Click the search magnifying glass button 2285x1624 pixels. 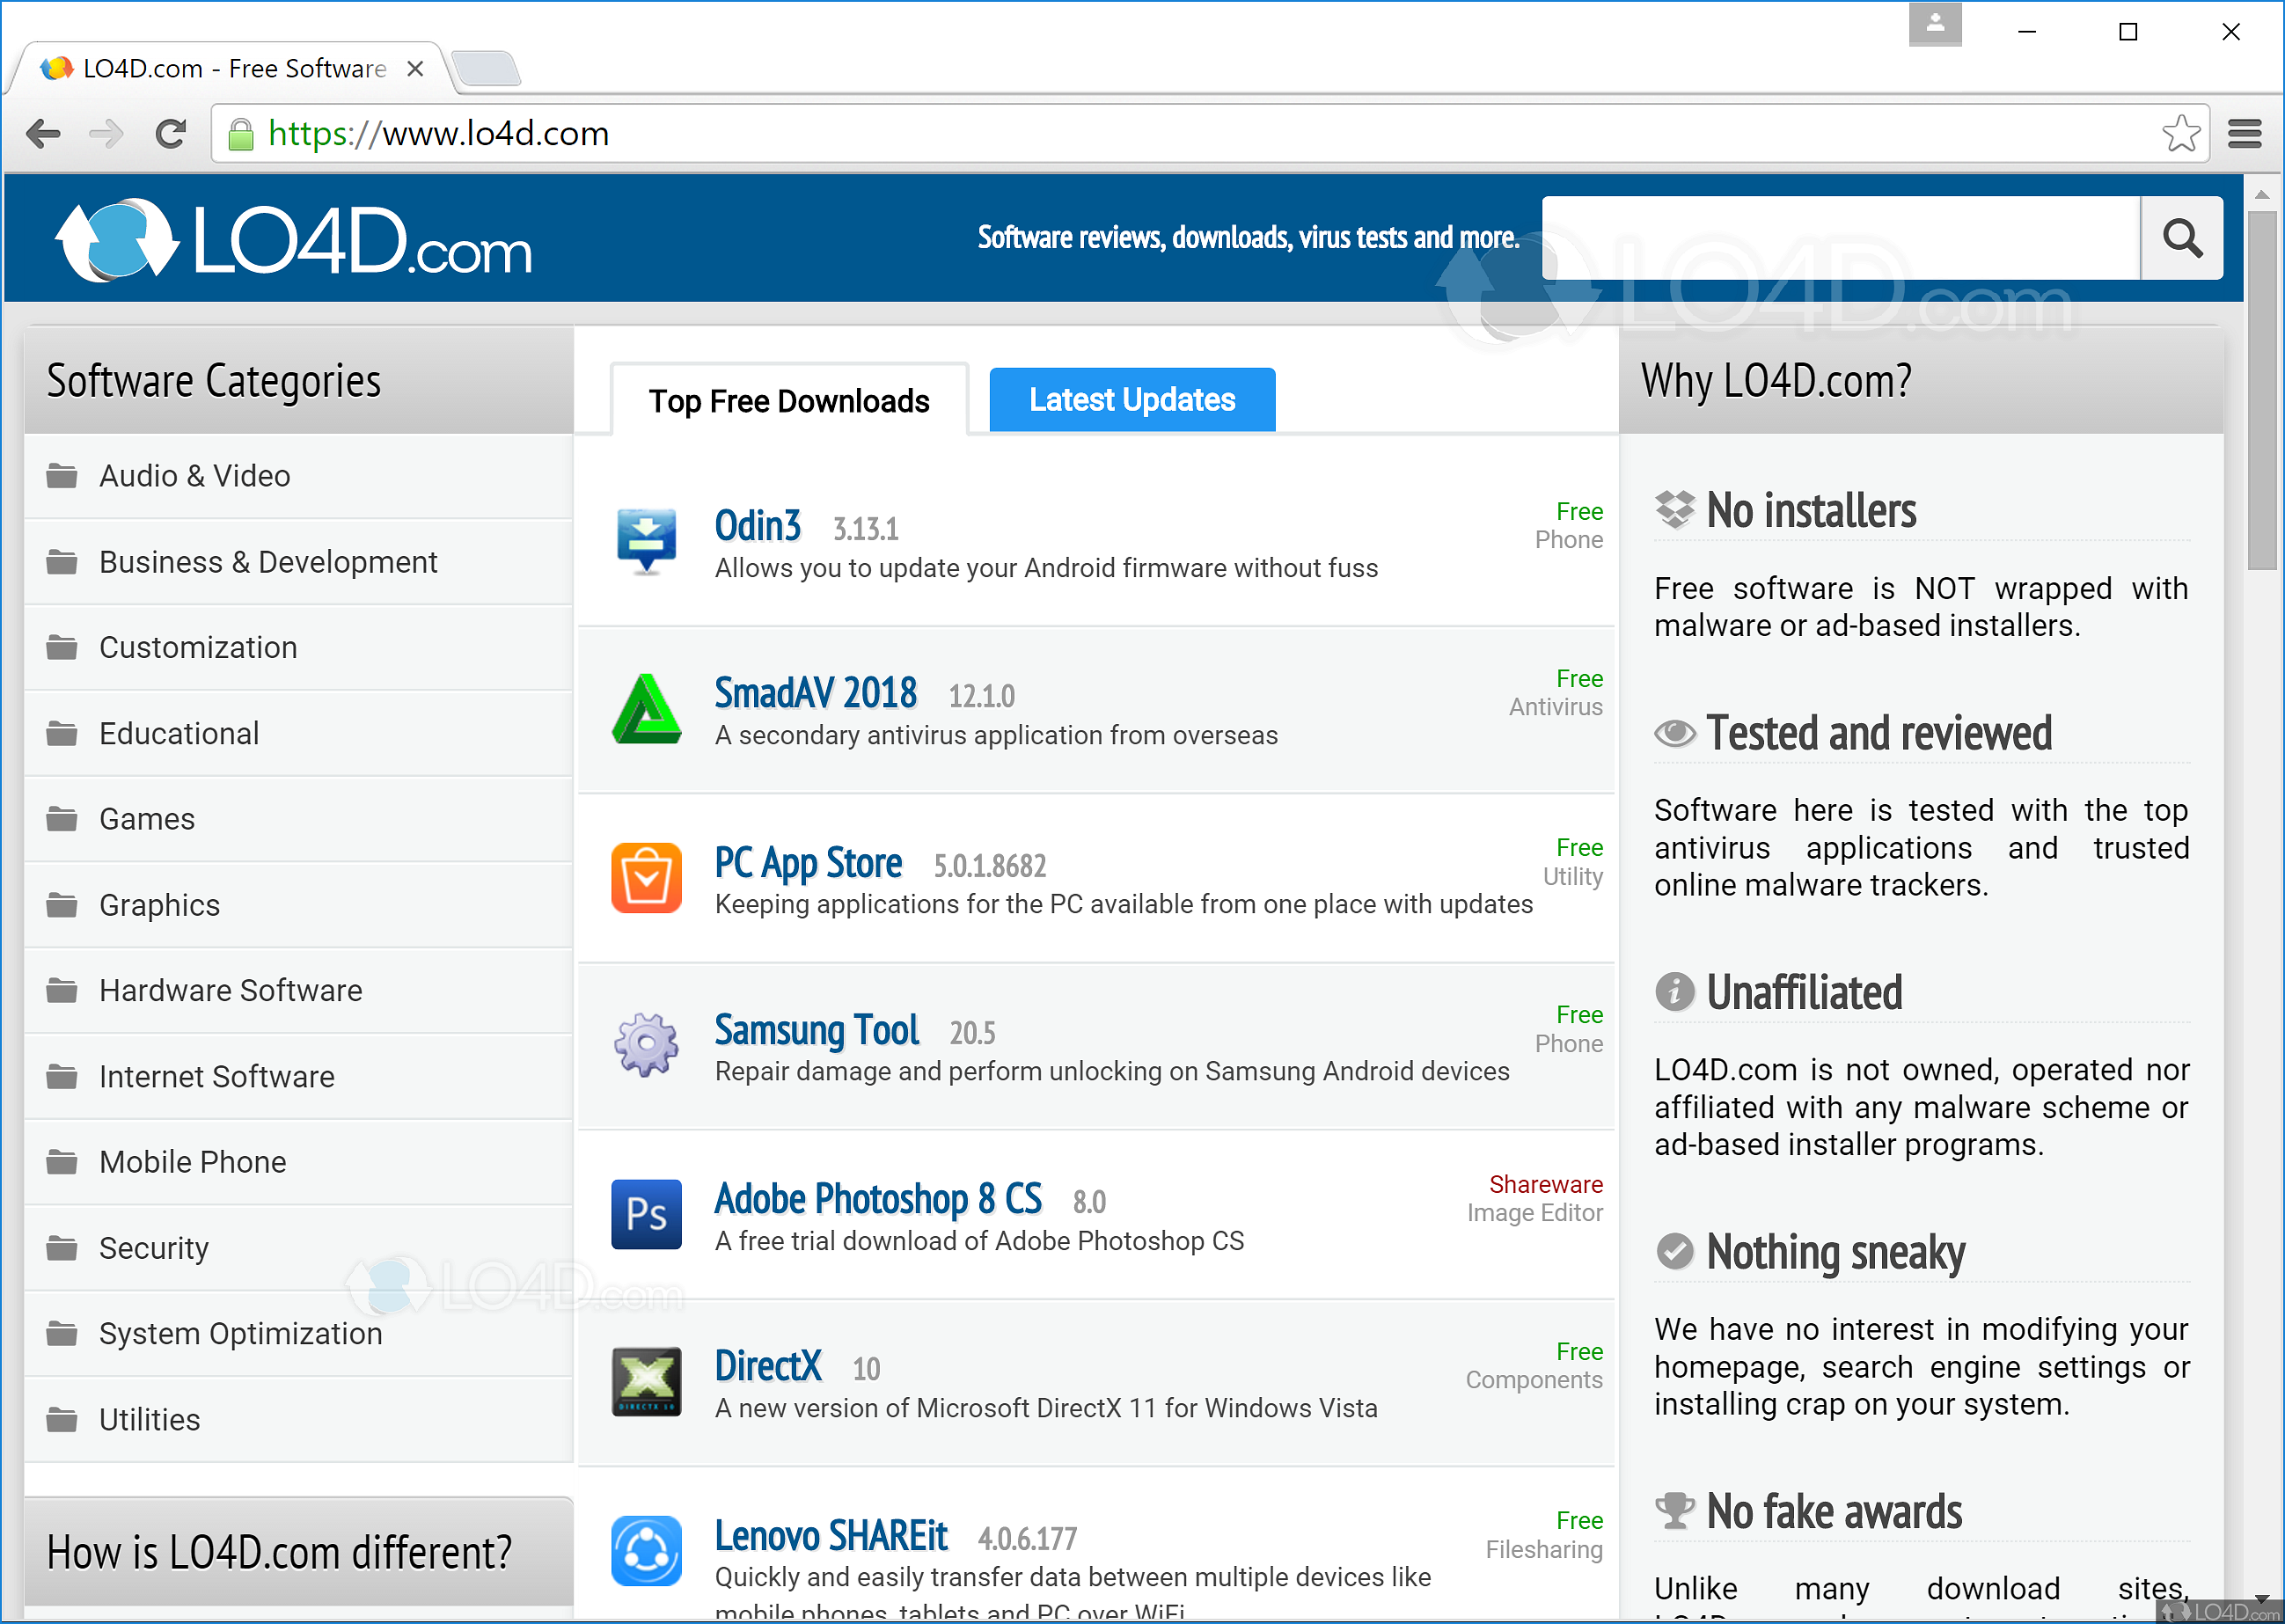tap(2181, 238)
